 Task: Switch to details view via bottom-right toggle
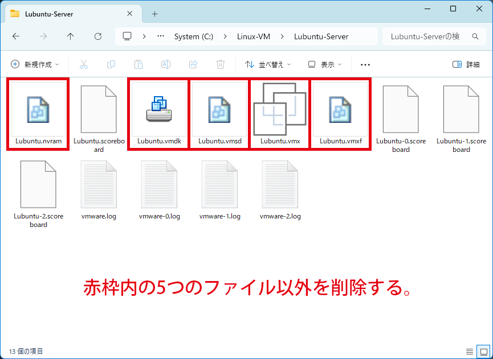(x=470, y=352)
